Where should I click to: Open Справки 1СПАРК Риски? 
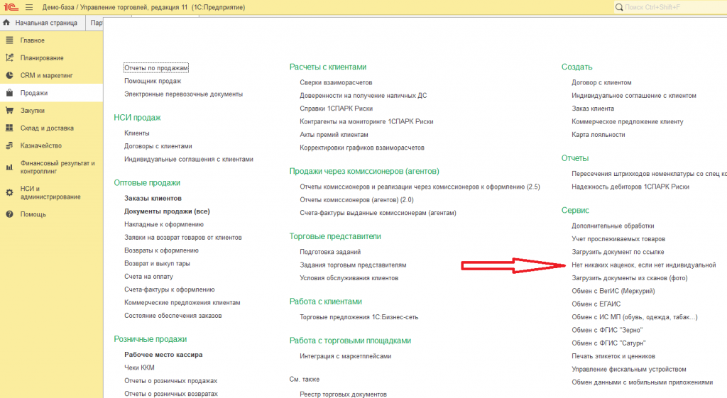pyautogui.click(x=336, y=109)
